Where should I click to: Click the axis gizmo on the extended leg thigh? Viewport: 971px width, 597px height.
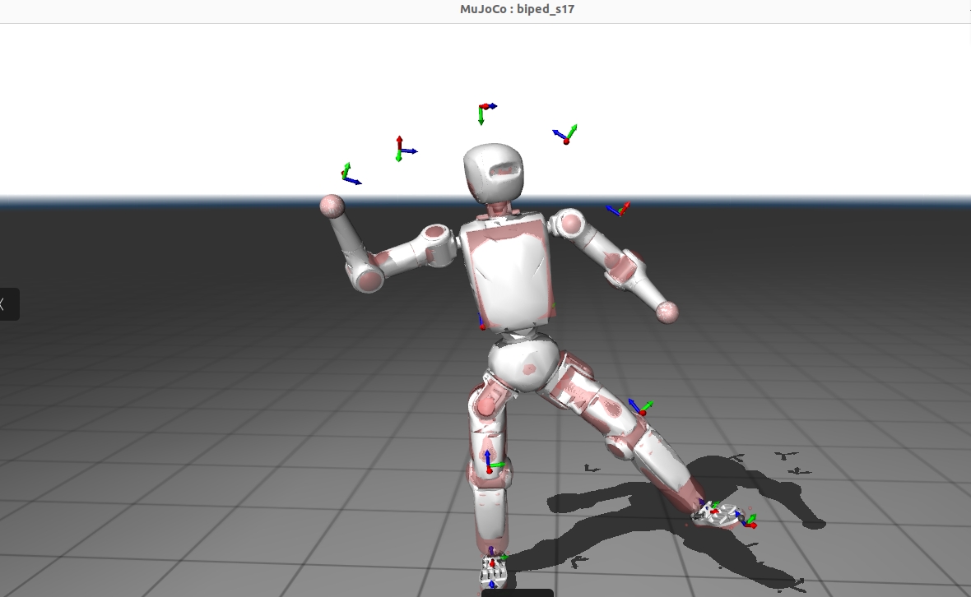[638, 407]
